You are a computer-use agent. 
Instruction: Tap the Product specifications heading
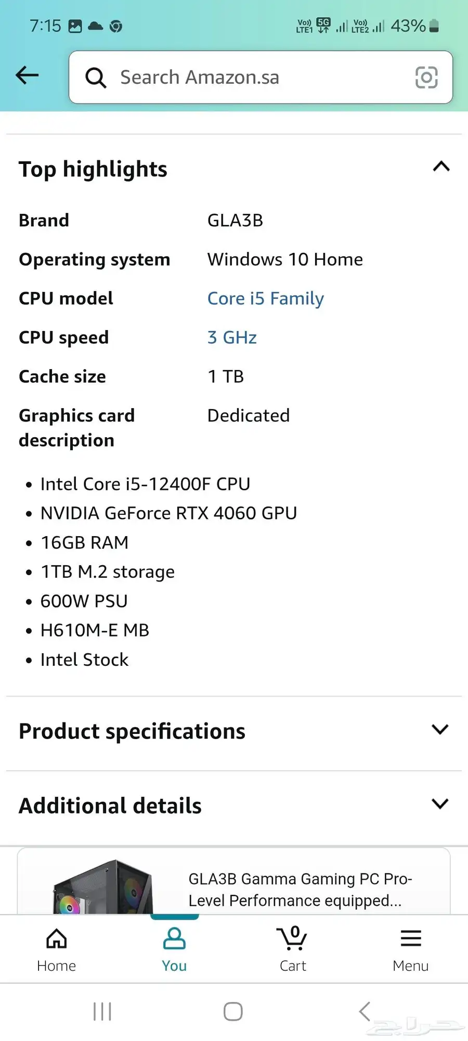point(132,731)
